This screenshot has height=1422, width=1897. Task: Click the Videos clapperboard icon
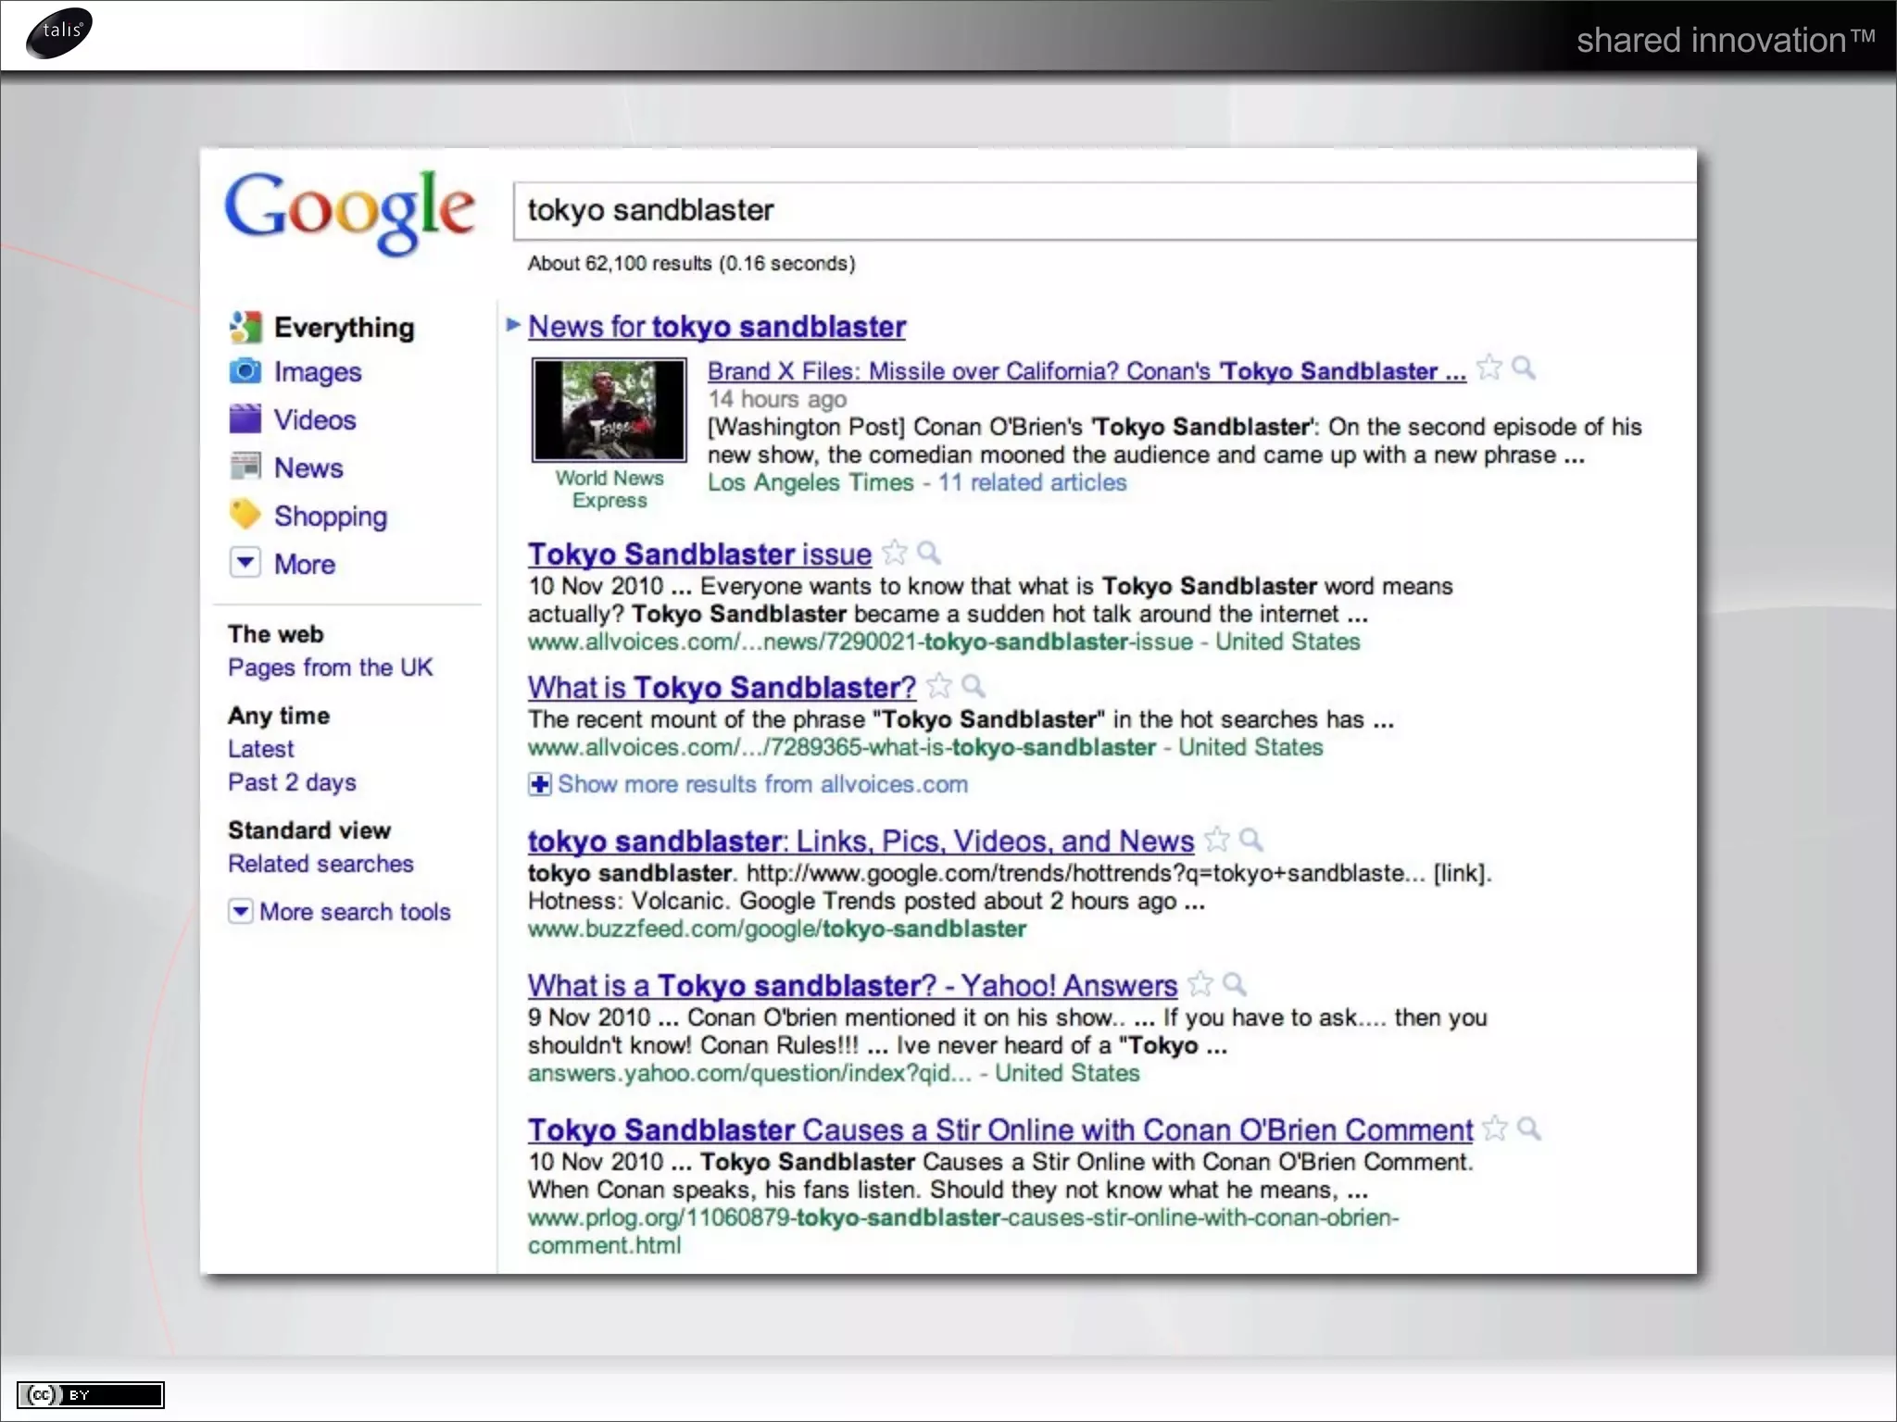point(245,419)
